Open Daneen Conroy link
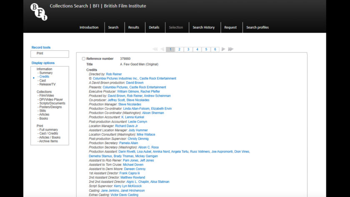This screenshot has height=197, width=350. click(135, 169)
